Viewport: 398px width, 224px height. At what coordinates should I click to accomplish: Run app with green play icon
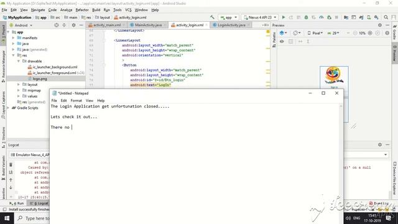point(284,17)
